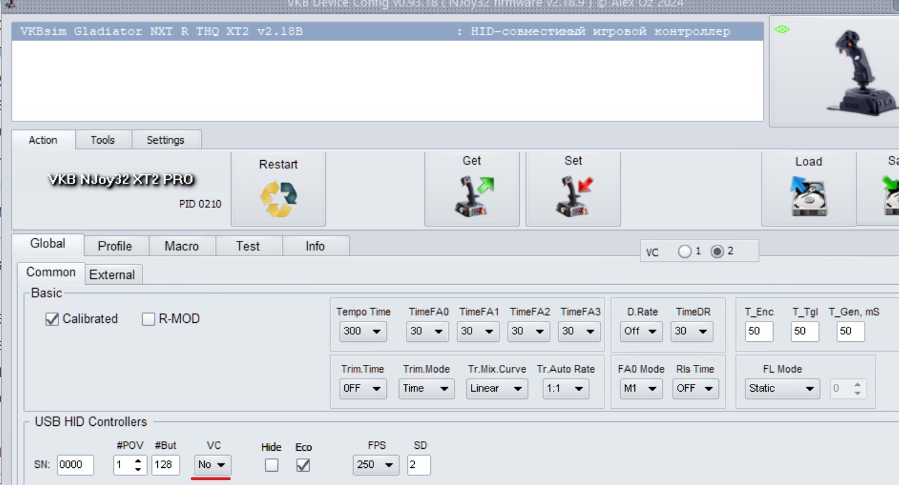Switch to the Profile tab
The image size is (899, 485).
(116, 246)
